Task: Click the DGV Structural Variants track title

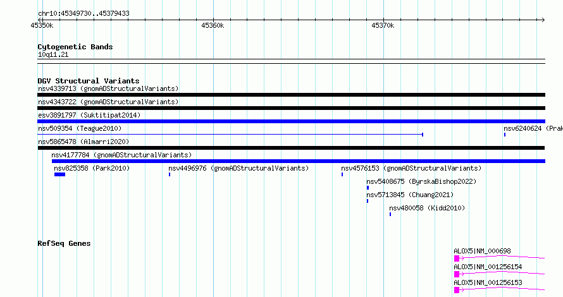Action: (x=89, y=81)
